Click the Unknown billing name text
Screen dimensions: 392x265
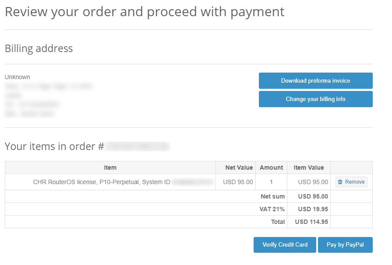point(17,77)
